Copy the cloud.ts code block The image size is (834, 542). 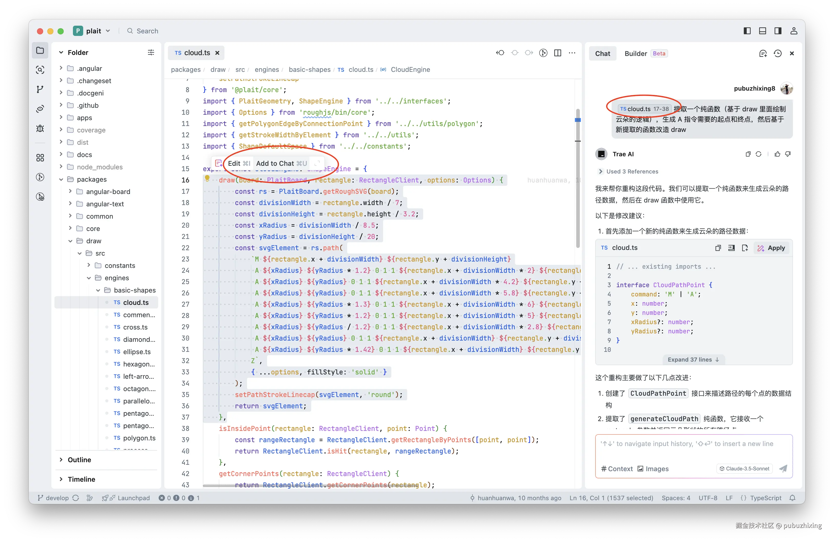point(718,248)
